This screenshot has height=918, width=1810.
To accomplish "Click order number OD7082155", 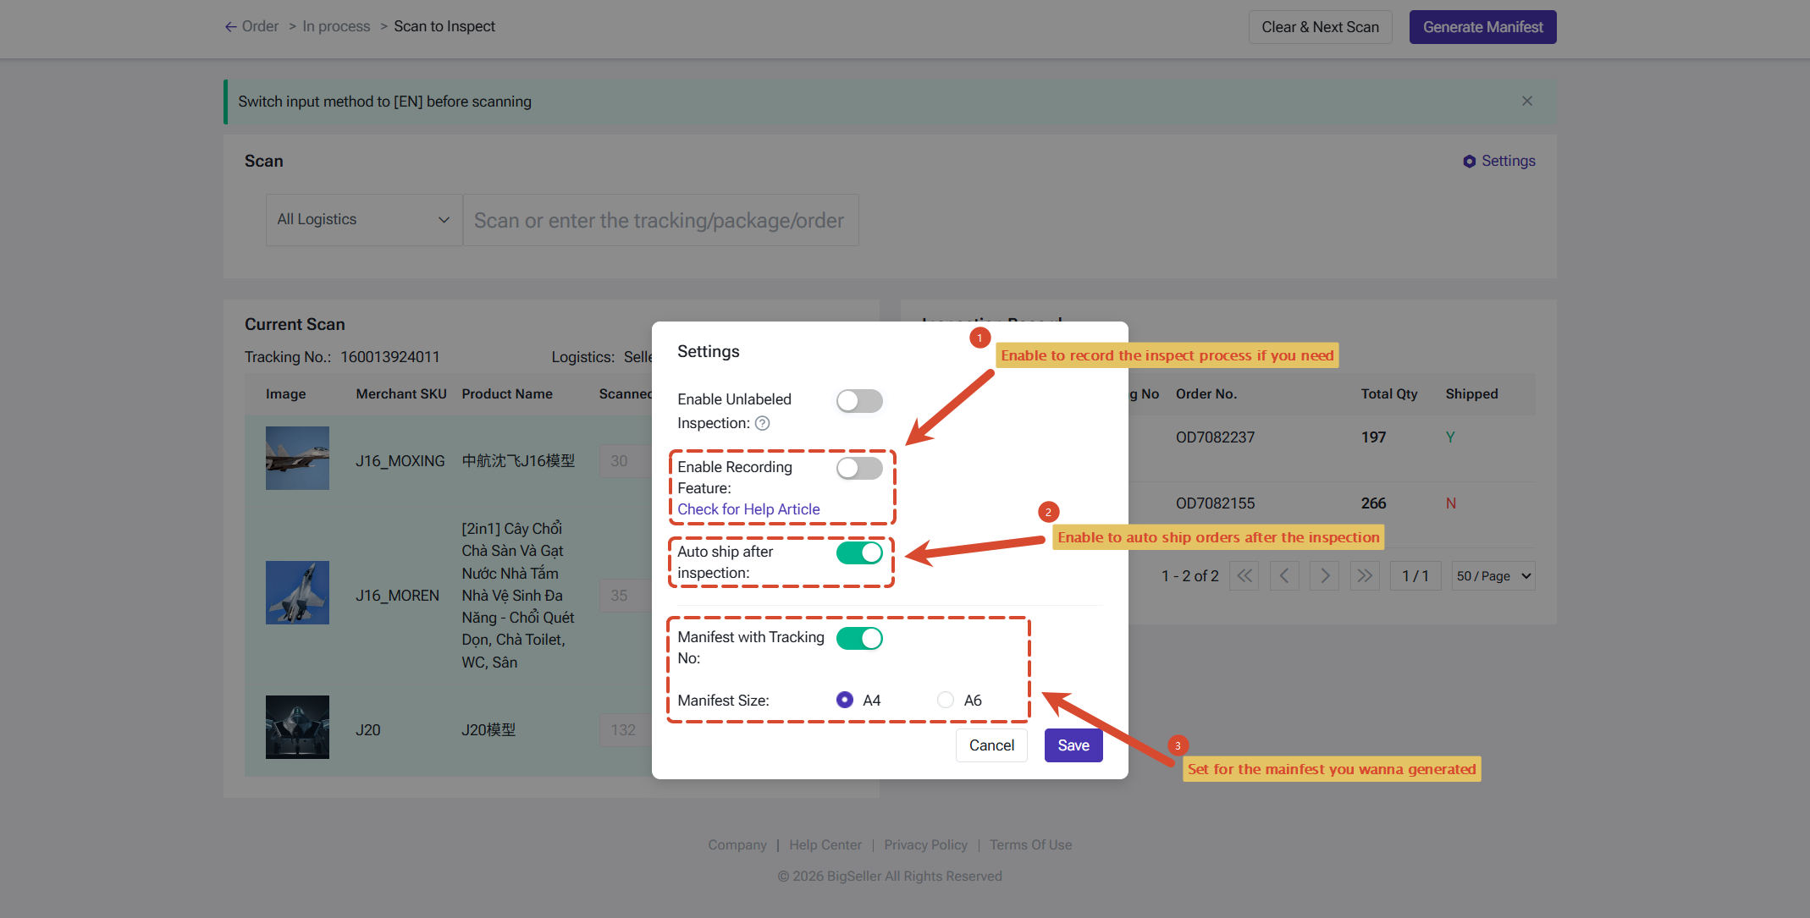I will pos(1215,503).
